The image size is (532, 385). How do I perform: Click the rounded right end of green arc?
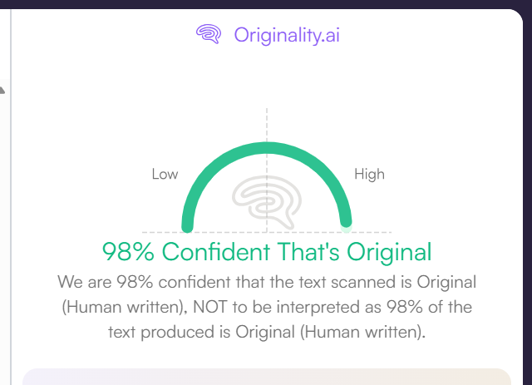tap(346, 220)
